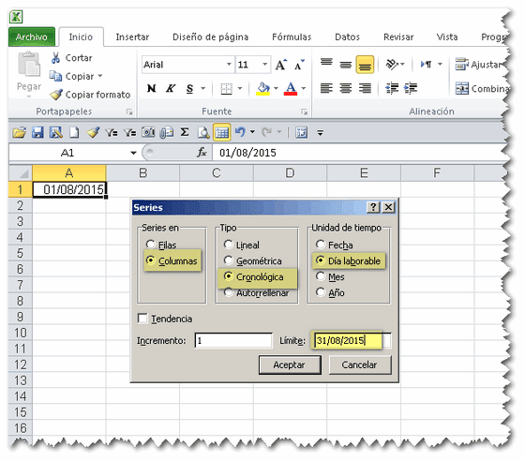Click the red font color A
Screen dimensions: 525x461
coord(291,89)
